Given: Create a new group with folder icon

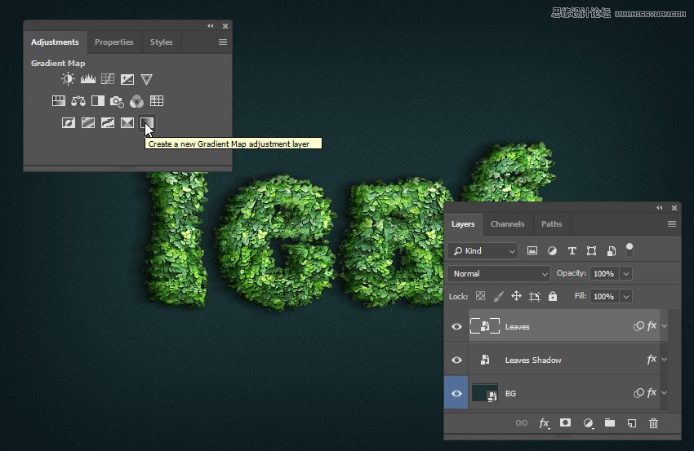Looking at the screenshot, I should 609,422.
